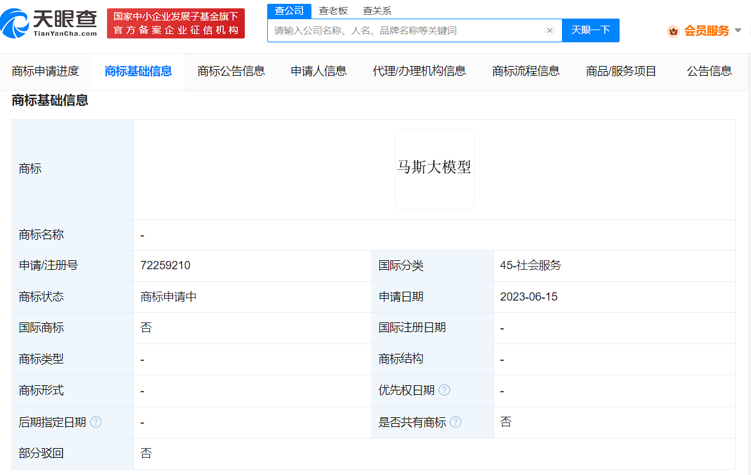Select the 查公司 search tab
751x475 pixels.
289,10
